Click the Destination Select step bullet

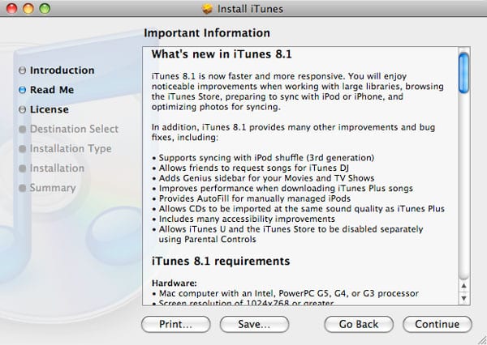[22, 130]
